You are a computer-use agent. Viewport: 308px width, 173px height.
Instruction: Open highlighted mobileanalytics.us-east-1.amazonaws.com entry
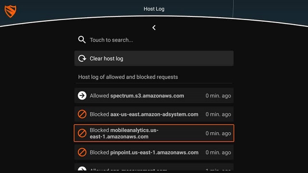(x=154, y=133)
